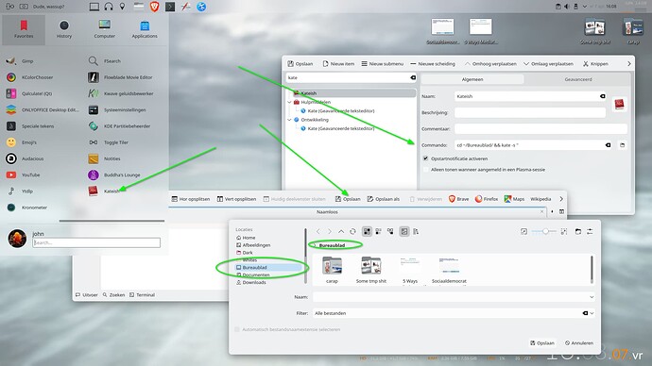The height and width of the screenshot is (366, 652).
Task: Toggle file preview in the save dialog
Action: coord(404,231)
